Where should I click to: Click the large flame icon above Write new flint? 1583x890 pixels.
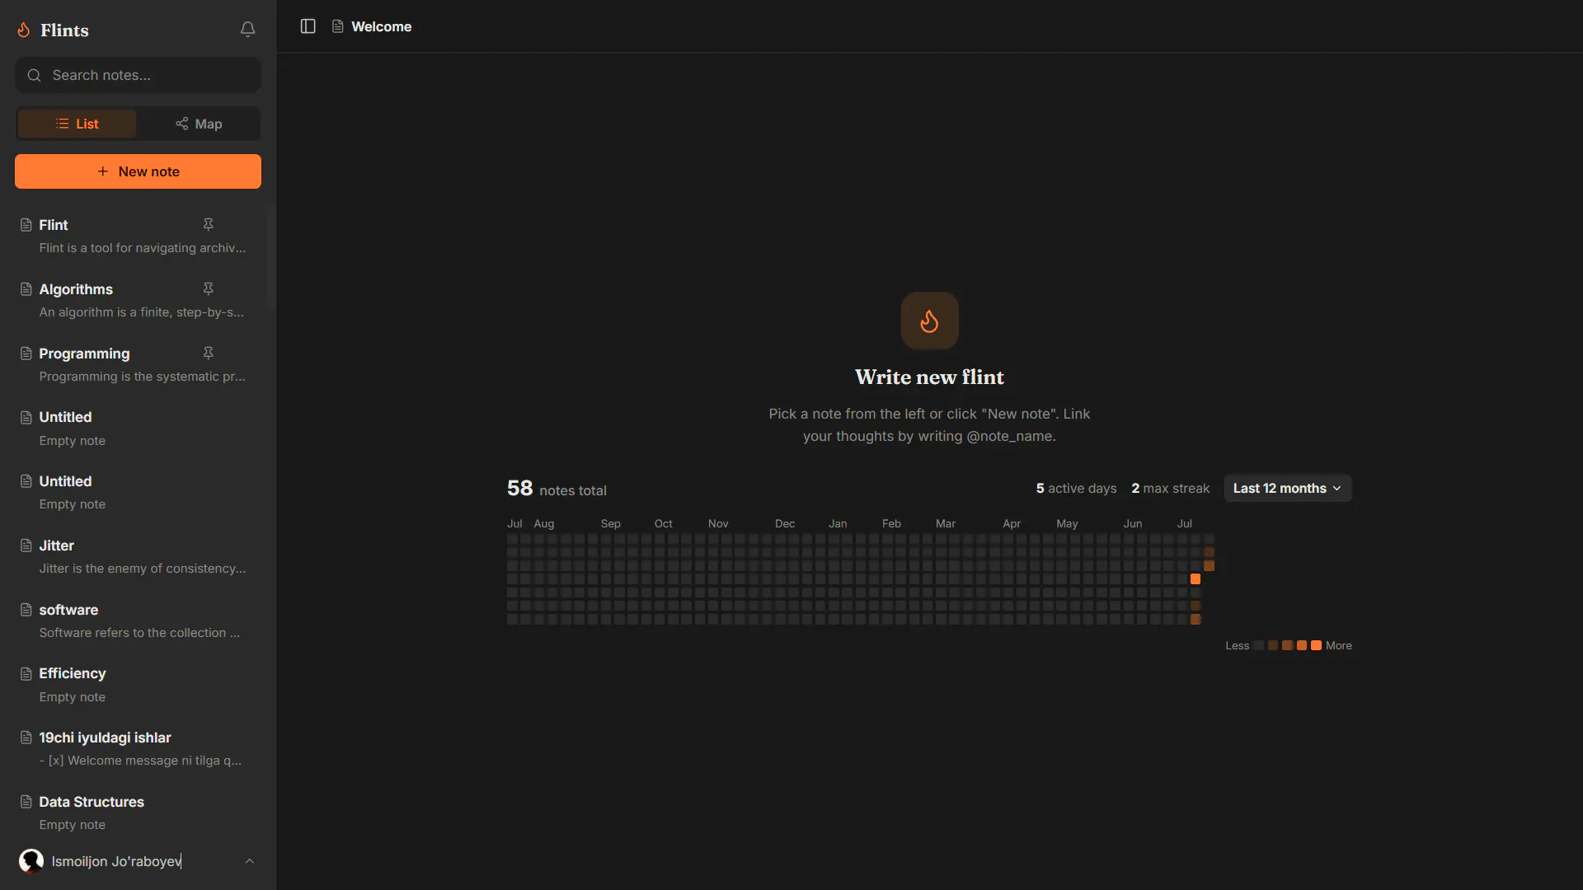pyautogui.click(x=929, y=321)
